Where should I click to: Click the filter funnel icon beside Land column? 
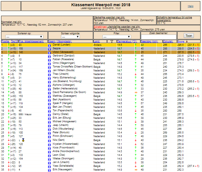tap(112, 41)
